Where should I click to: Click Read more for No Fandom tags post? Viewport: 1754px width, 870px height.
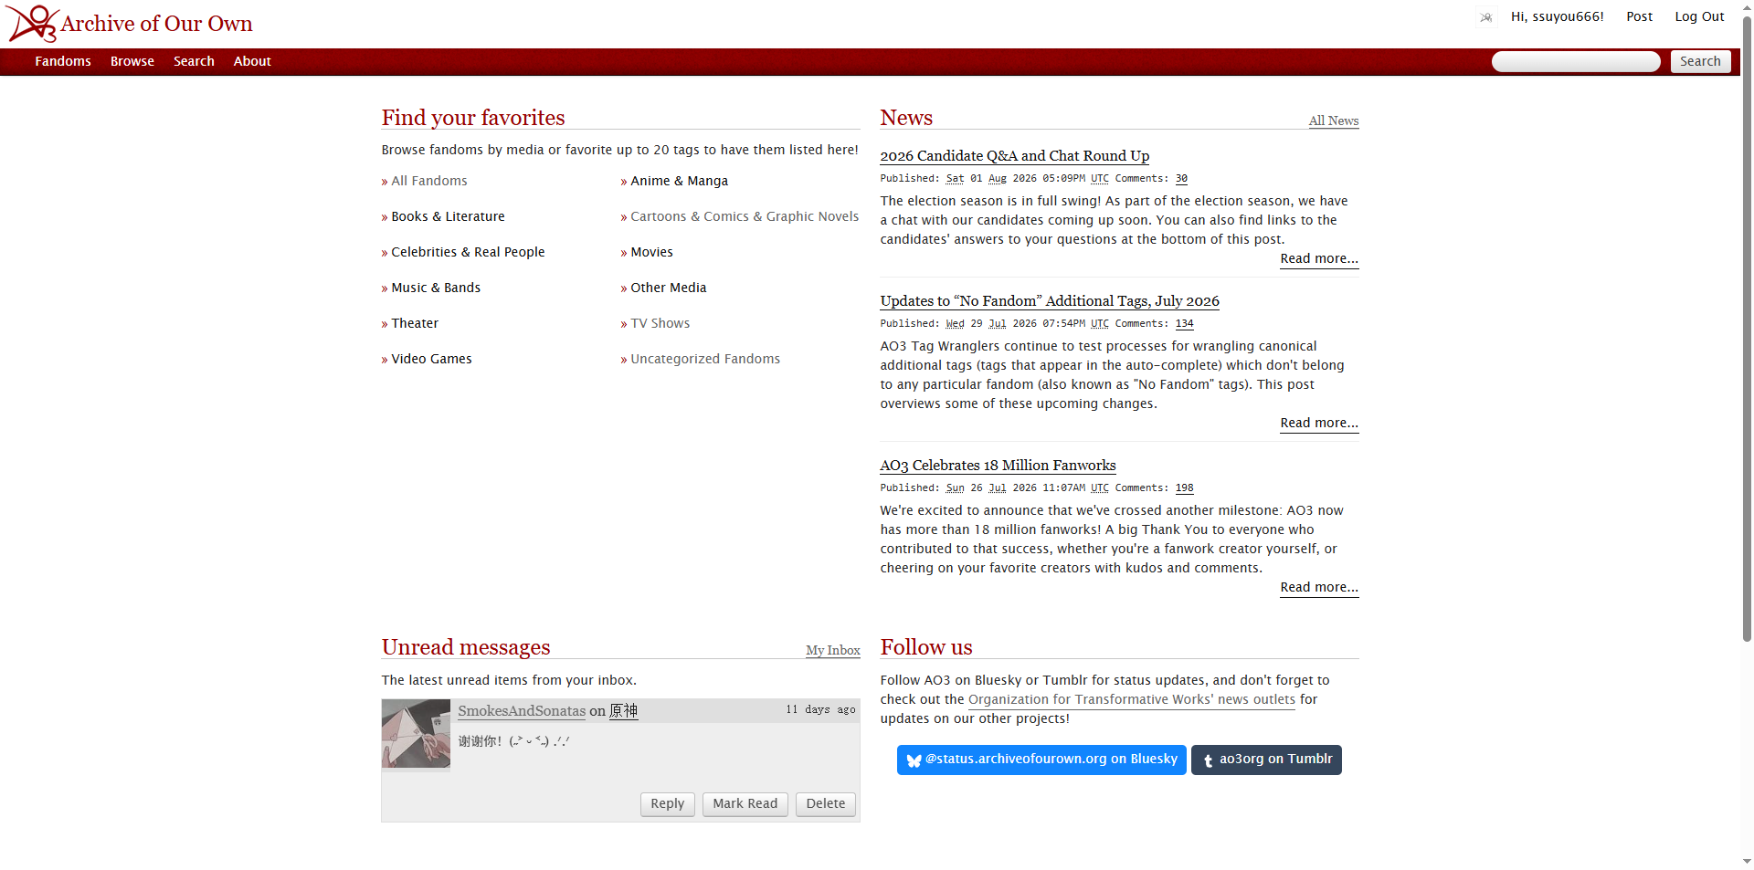(1318, 423)
